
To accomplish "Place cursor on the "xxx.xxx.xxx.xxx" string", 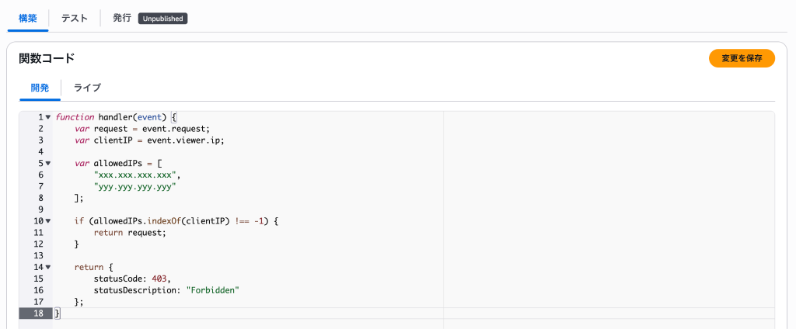I will click(x=137, y=175).
